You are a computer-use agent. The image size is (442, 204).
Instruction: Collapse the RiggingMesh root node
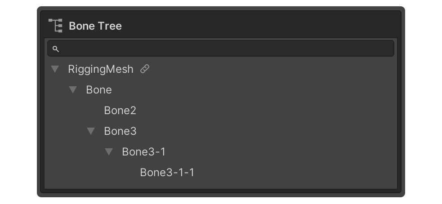pos(55,69)
